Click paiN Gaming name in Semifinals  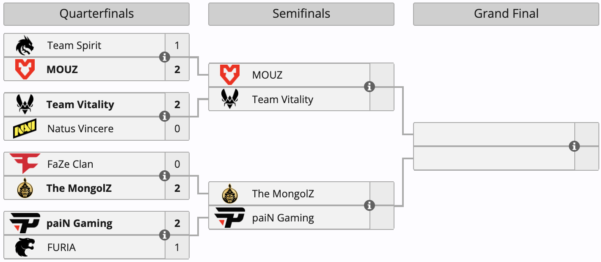click(283, 218)
